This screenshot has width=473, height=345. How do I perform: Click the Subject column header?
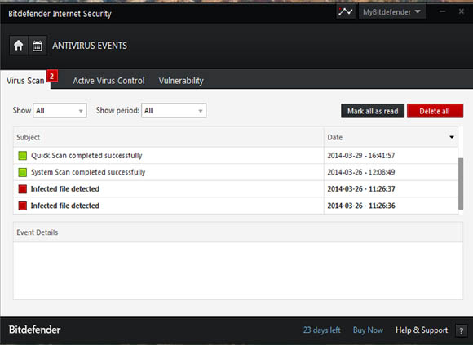pos(168,137)
